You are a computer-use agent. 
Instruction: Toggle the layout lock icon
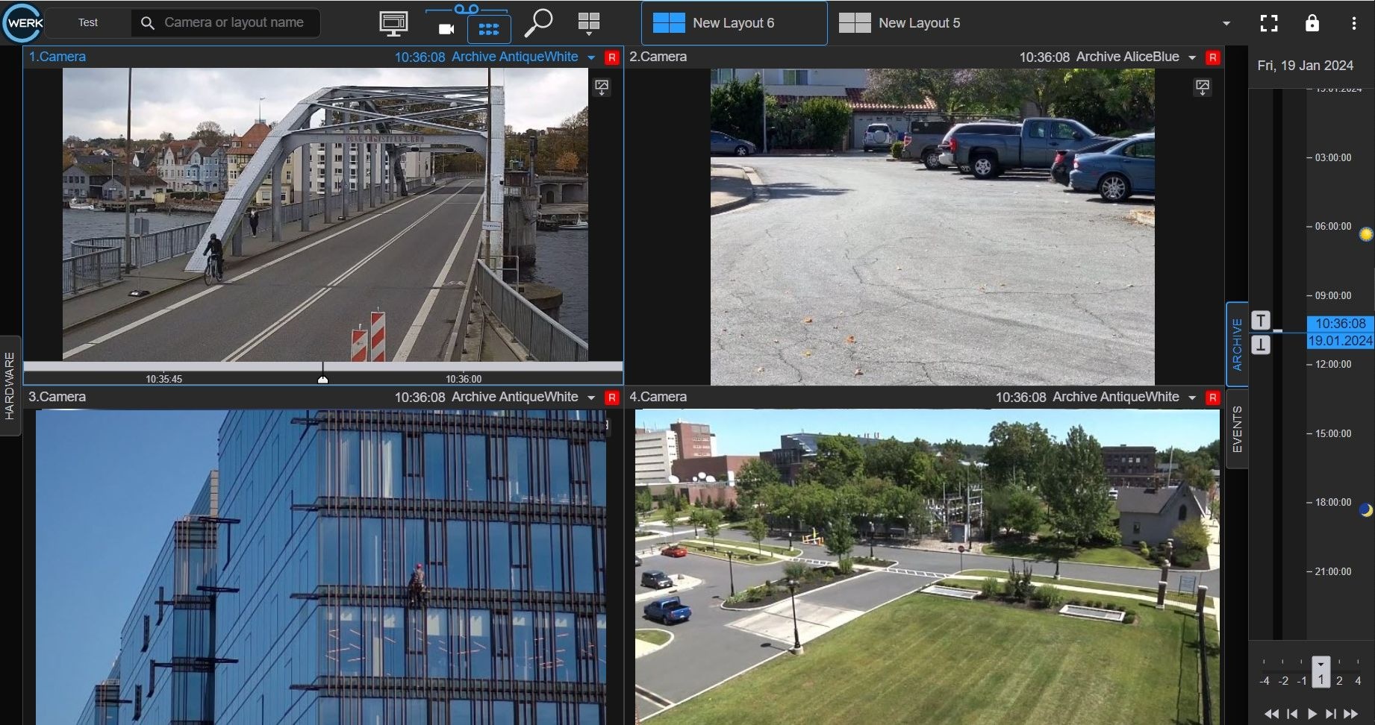pyautogui.click(x=1312, y=23)
